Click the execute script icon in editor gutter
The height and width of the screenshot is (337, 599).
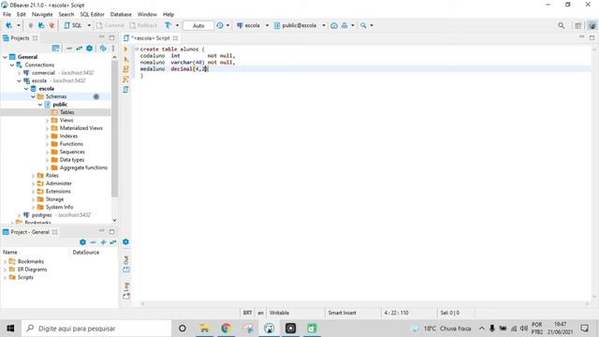coord(125,59)
